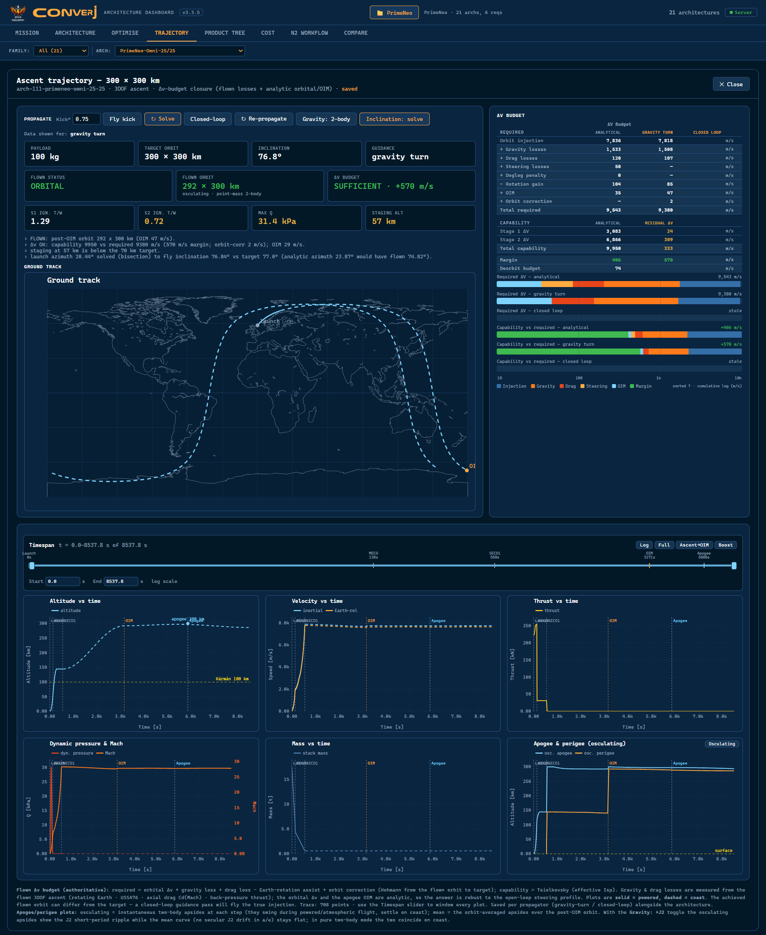Click the PrimeNeo project button
The image size is (766, 935).
394,12
